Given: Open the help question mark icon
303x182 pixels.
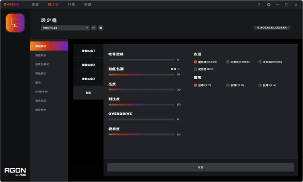Looking at the screenshot, I should 259,5.
